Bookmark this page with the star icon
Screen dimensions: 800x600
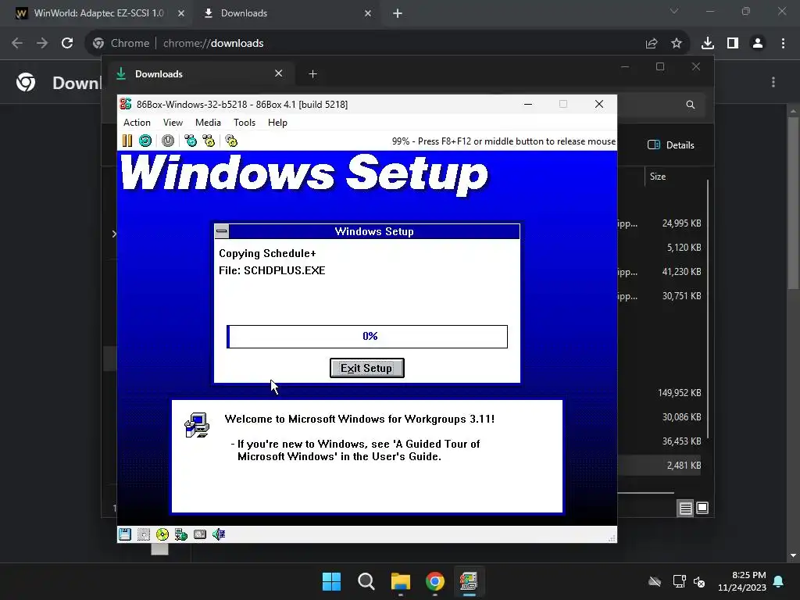pos(677,44)
